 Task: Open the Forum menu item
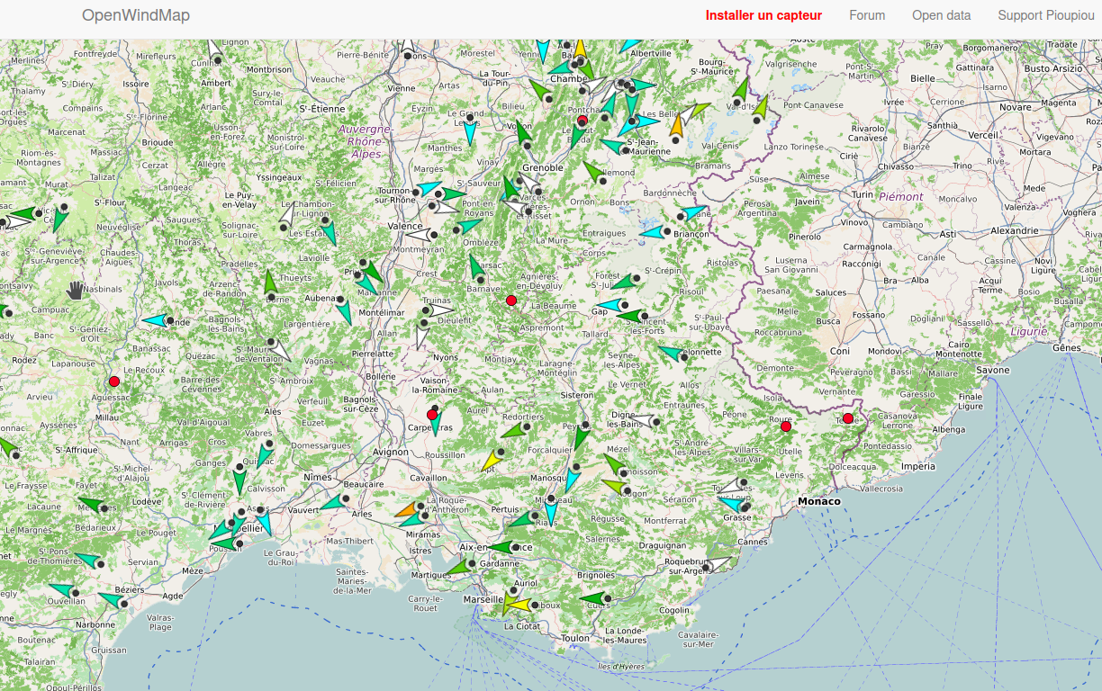[867, 15]
